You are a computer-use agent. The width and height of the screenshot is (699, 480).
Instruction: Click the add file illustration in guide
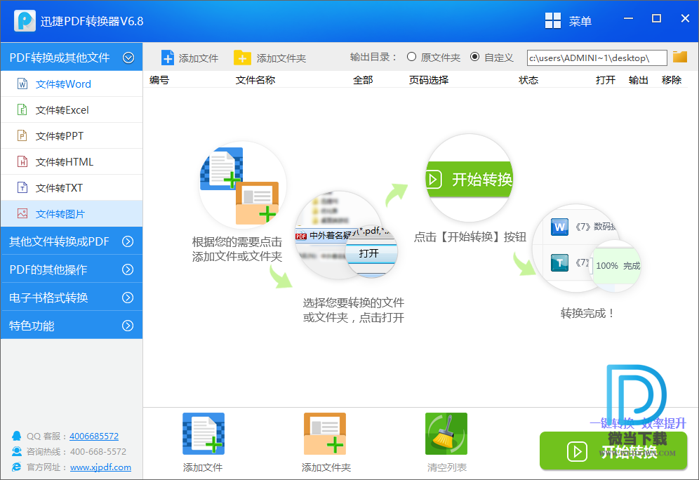point(242,186)
